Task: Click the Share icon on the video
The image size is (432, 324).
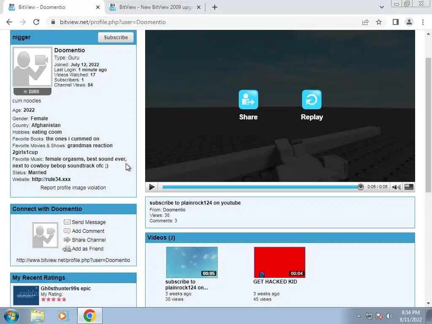Action: (x=248, y=100)
